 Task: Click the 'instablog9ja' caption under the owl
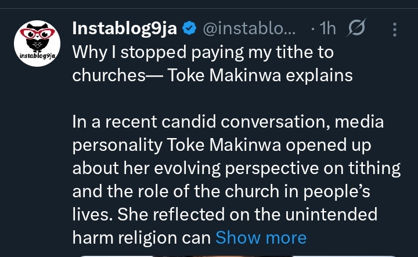(x=34, y=56)
